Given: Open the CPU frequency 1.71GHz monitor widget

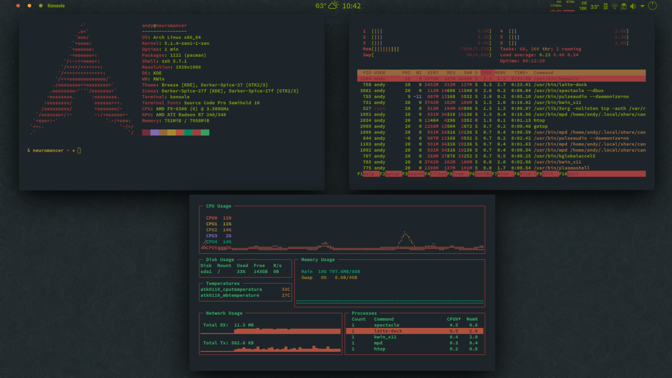Looking at the screenshot, I should click(556, 6).
